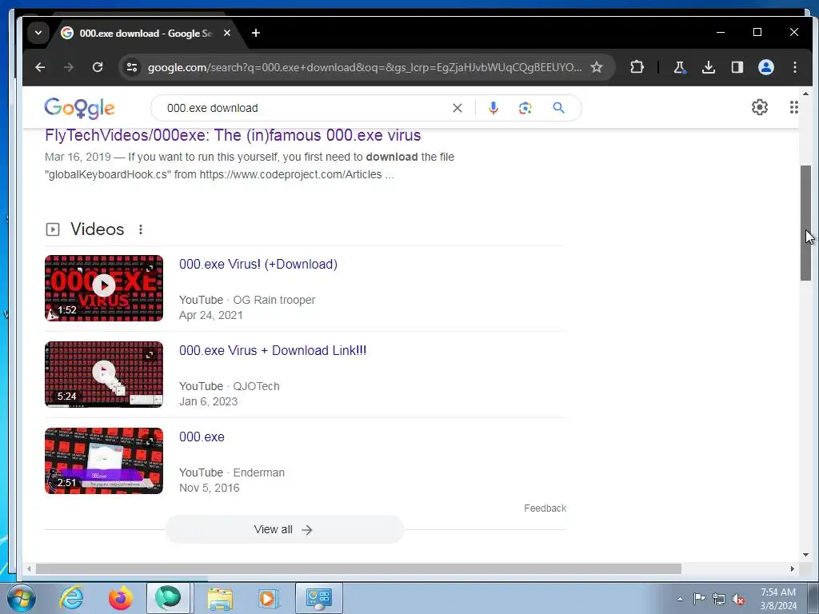This screenshot has height=614, width=819.
Task: Click the vertical scrollbar thumb
Action: [x=805, y=223]
